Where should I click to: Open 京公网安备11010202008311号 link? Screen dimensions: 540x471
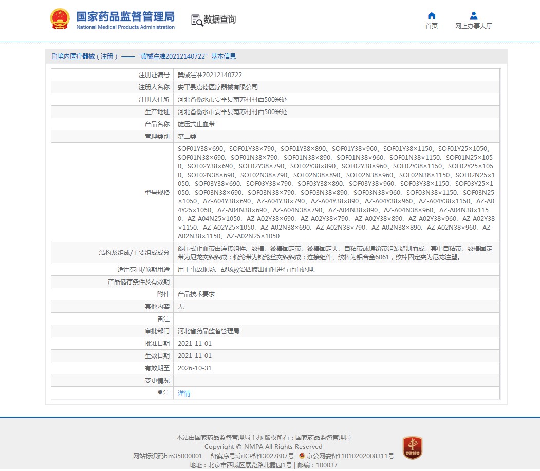coord(350,456)
